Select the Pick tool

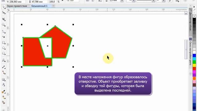(3, 7)
